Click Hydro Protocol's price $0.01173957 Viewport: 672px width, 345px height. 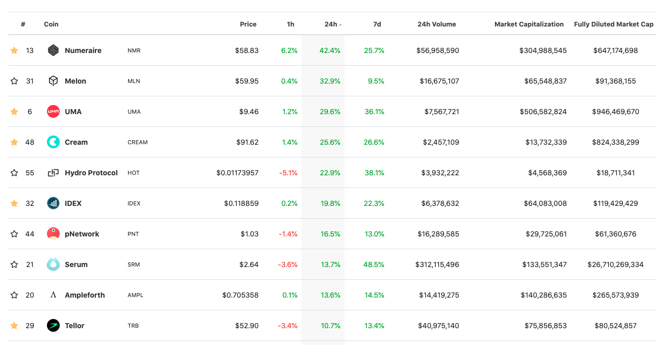point(237,173)
